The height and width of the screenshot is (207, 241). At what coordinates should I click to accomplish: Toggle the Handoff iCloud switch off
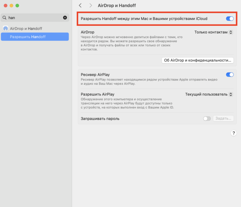pyautogui.click(x=230, y=19)
